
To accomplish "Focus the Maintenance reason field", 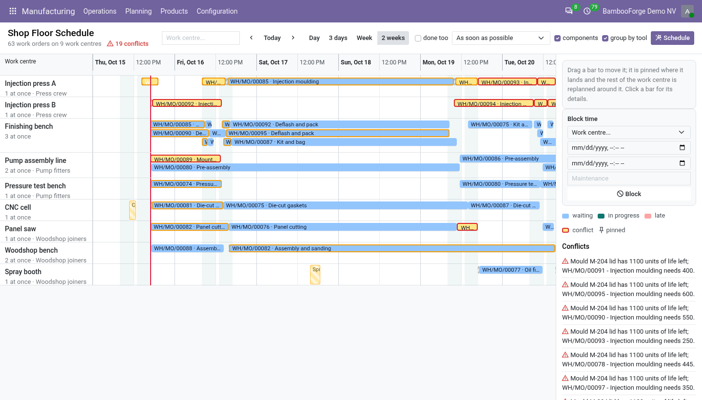I will pos(629,179).
